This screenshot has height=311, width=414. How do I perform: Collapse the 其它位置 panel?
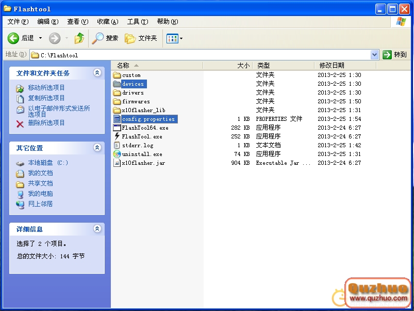pos(97,147)
